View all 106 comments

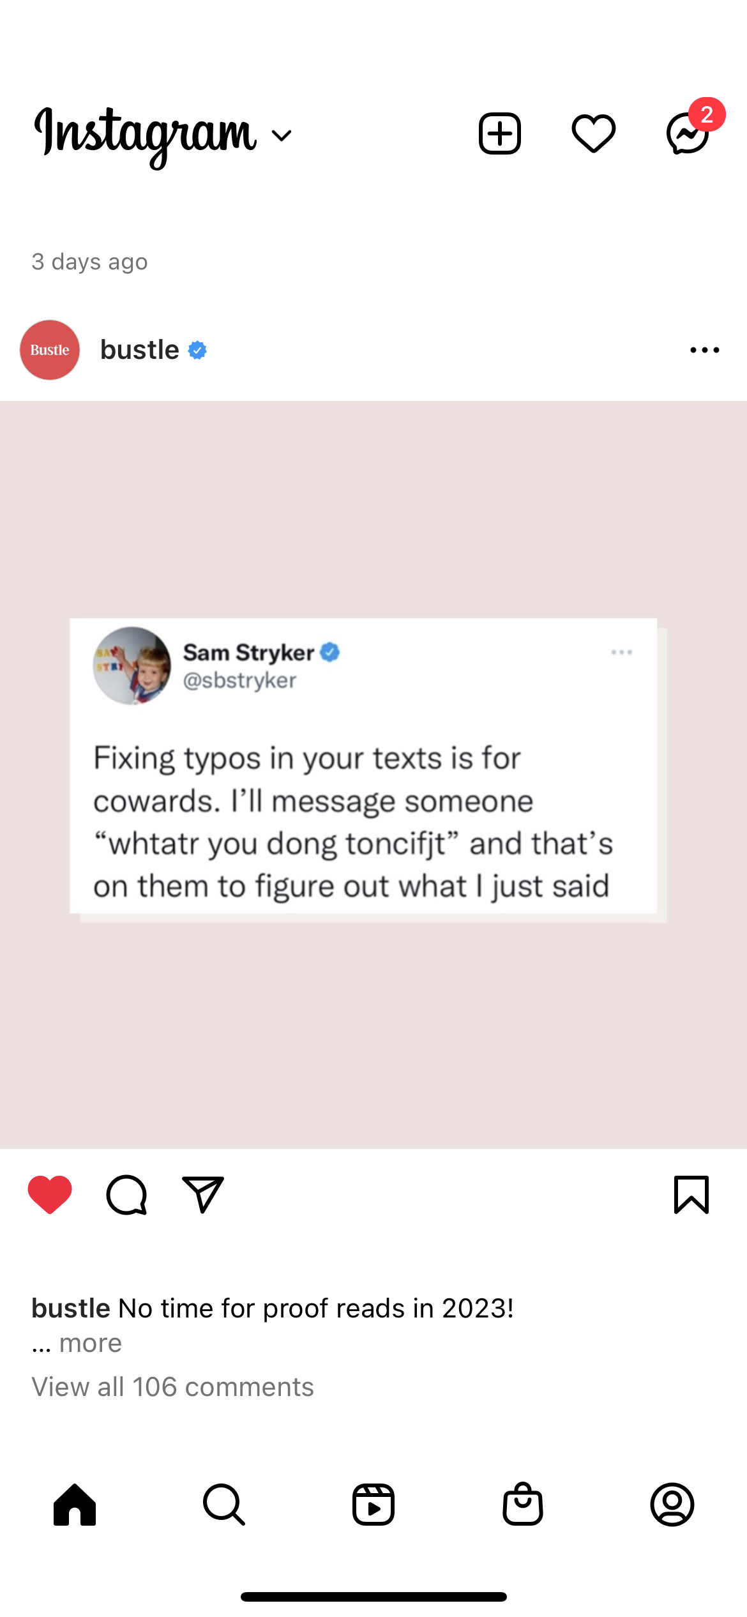pos(172,1386)
